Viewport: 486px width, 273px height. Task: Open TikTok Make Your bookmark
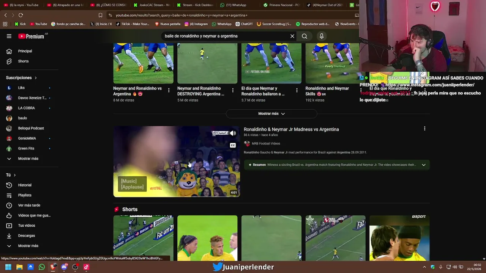point(132,24)
